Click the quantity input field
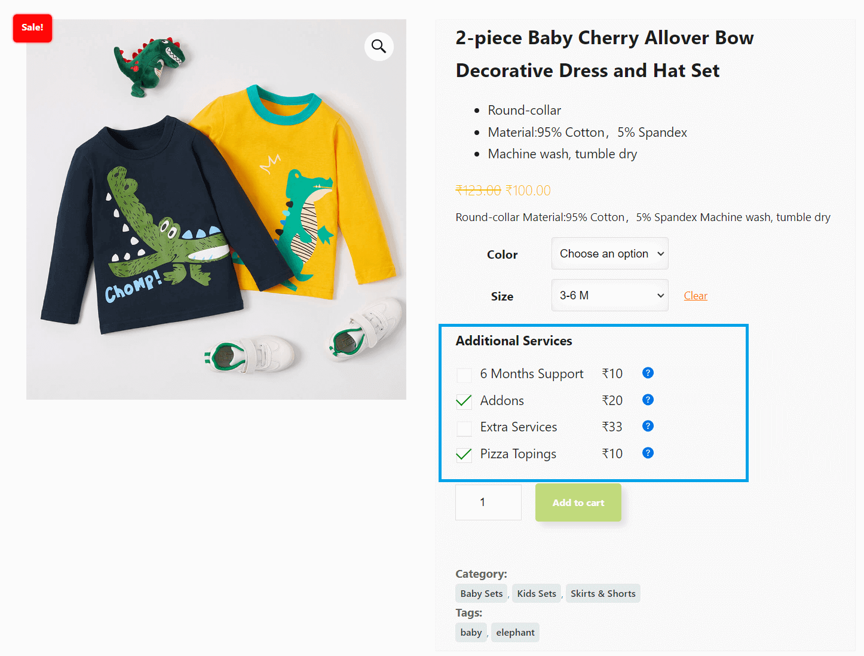 [x=488, y=502]
